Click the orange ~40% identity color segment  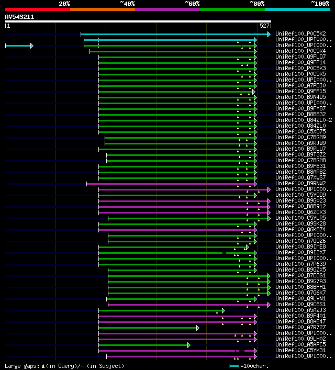click(x=103, y=9)
